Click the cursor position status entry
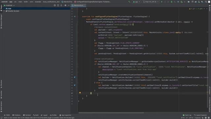 point(183,118)
